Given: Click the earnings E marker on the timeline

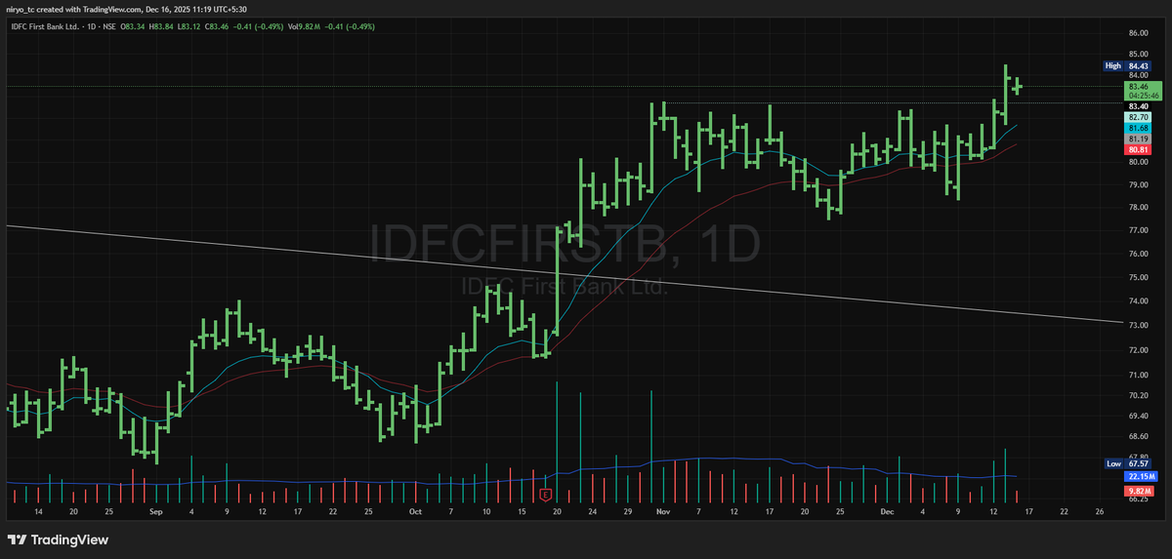Looking at the screenshot, I should pos(545,495).
